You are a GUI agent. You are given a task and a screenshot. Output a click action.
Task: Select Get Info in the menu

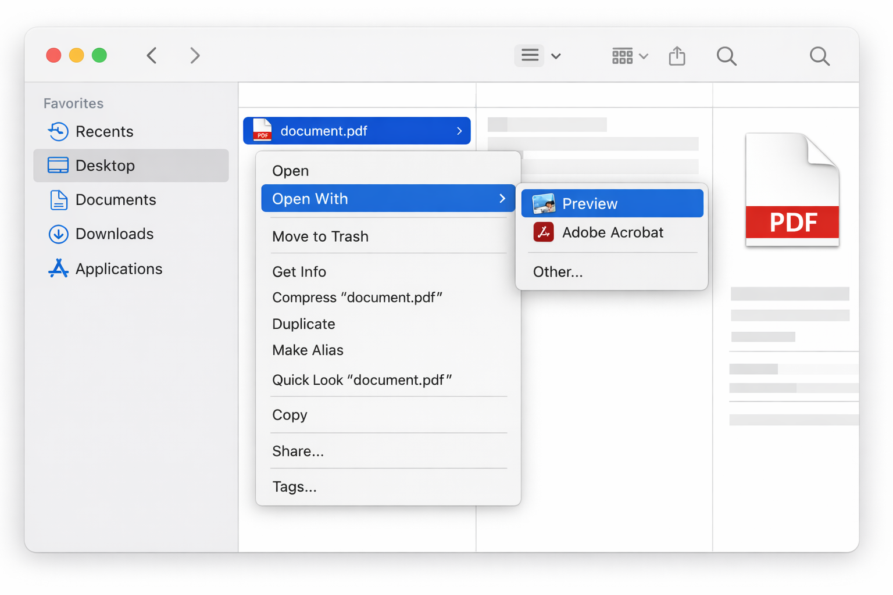388,272
